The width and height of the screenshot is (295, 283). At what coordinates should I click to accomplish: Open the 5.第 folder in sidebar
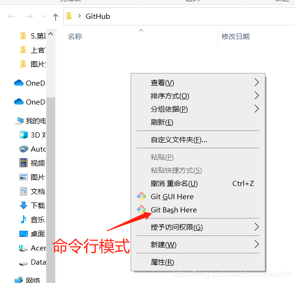(x=33, y=36)
